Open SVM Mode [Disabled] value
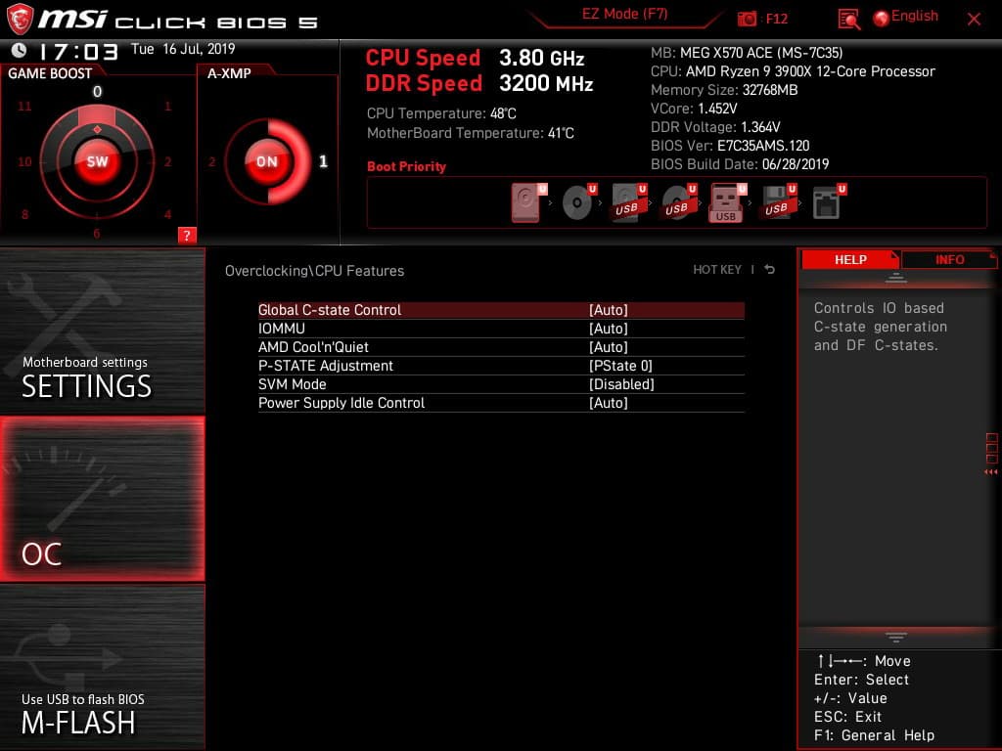The image size is (1002, 751). coord(621,383)
